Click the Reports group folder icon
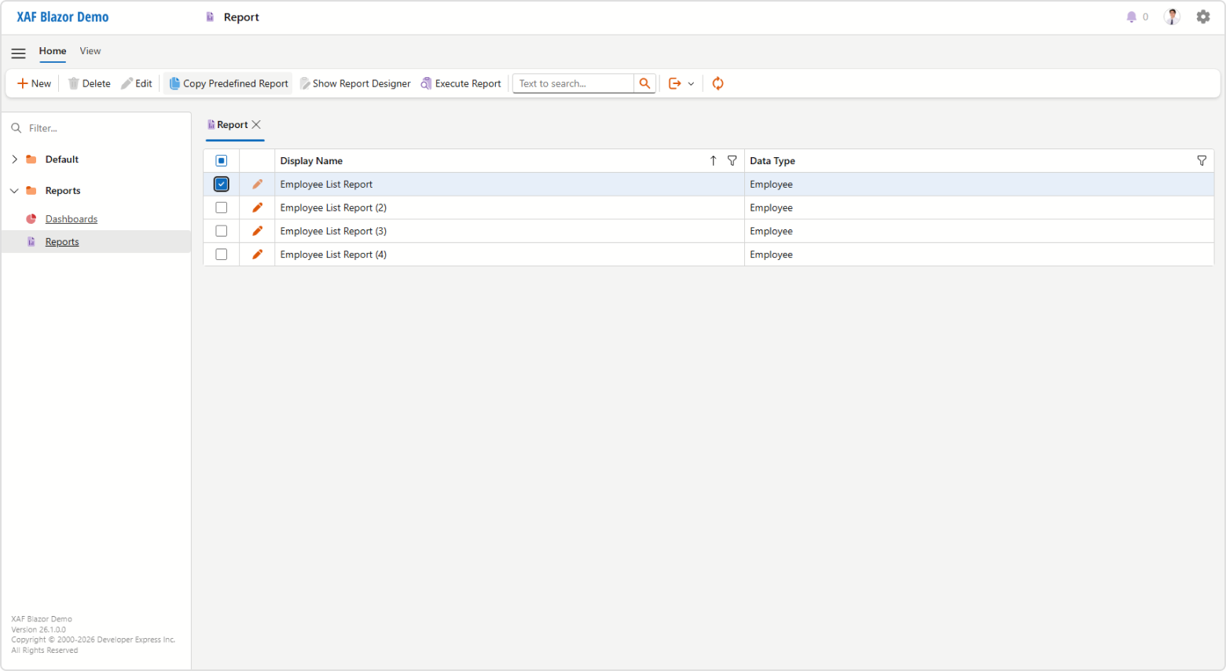The width and height of the screenshot is (1226, 671). [x=31, y=191]
